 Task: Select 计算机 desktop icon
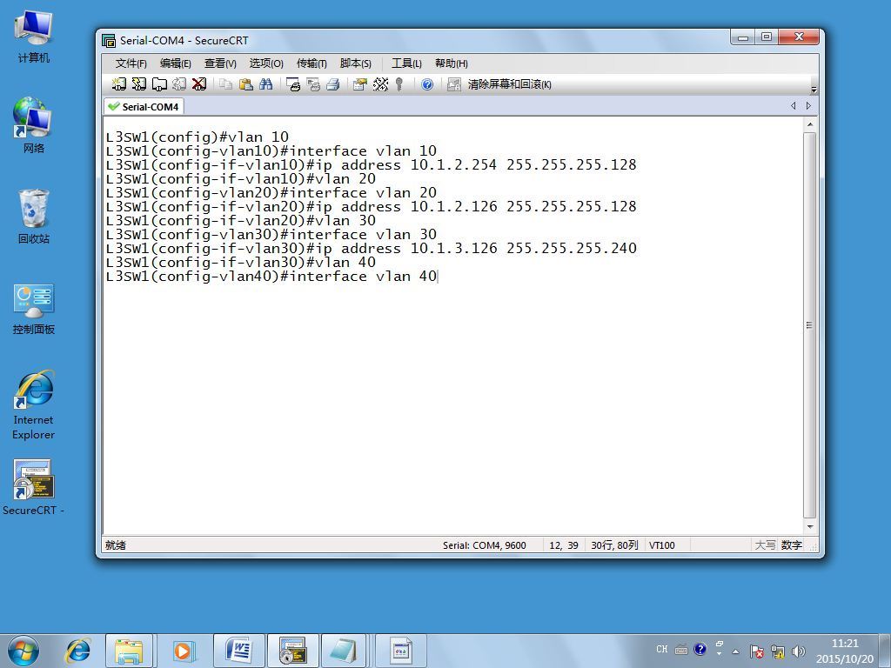[x=34, y=37]
